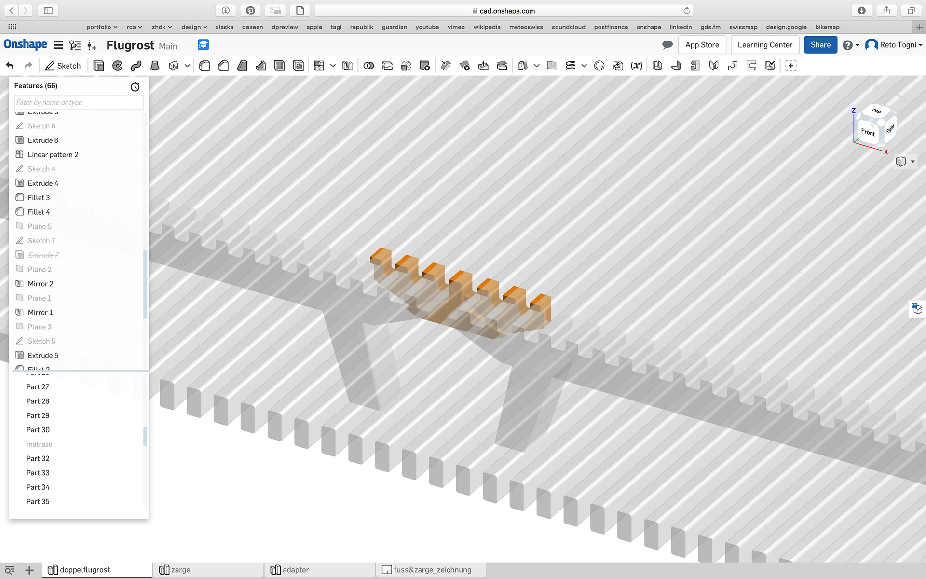926x579 pixels.
Task: Switch to the zarge tab
Action: coord(180,570)
